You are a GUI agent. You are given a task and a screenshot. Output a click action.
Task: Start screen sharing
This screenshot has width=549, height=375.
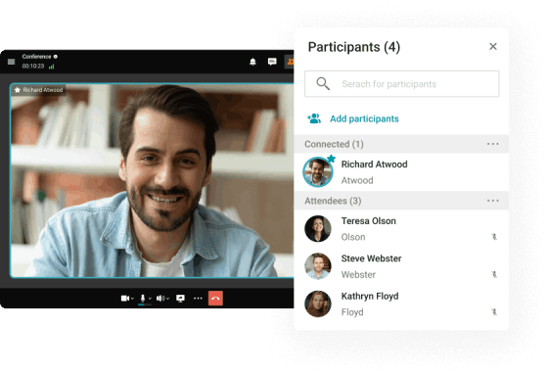tap(180, 299)
